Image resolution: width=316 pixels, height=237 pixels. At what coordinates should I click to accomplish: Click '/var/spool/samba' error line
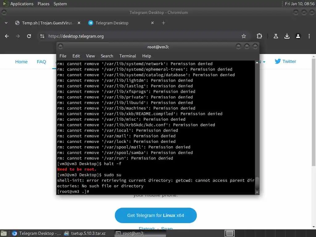click(125, 152)
